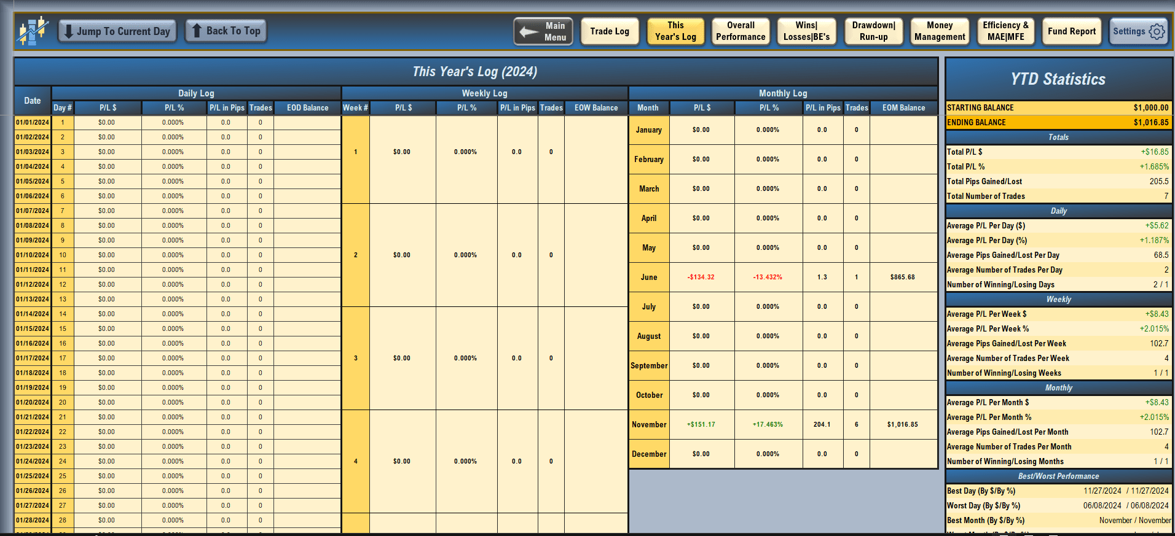The height and width of the screenshot is (536, 1175).
Task: Select This Year's Log tab
Action: pyautogui.click(x=675, y=31)
